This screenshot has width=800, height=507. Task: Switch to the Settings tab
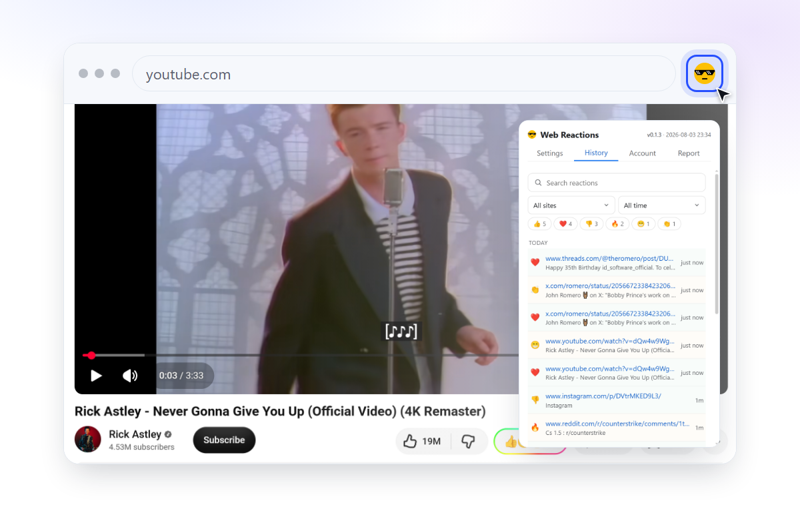pyautogui.click(x=550, y=153)
